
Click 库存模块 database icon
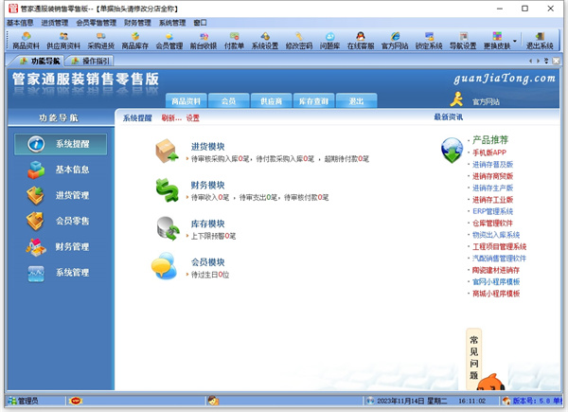point(168,228)
